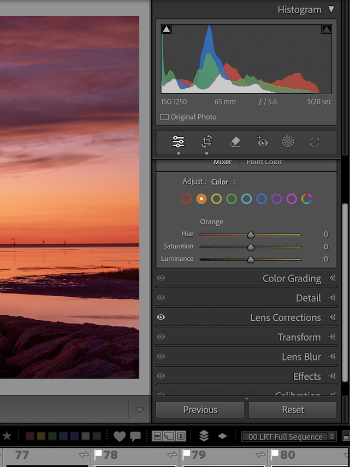Click the flag on thumbnail 78
The height and width of the screenshot is (467, 350).
98,454
